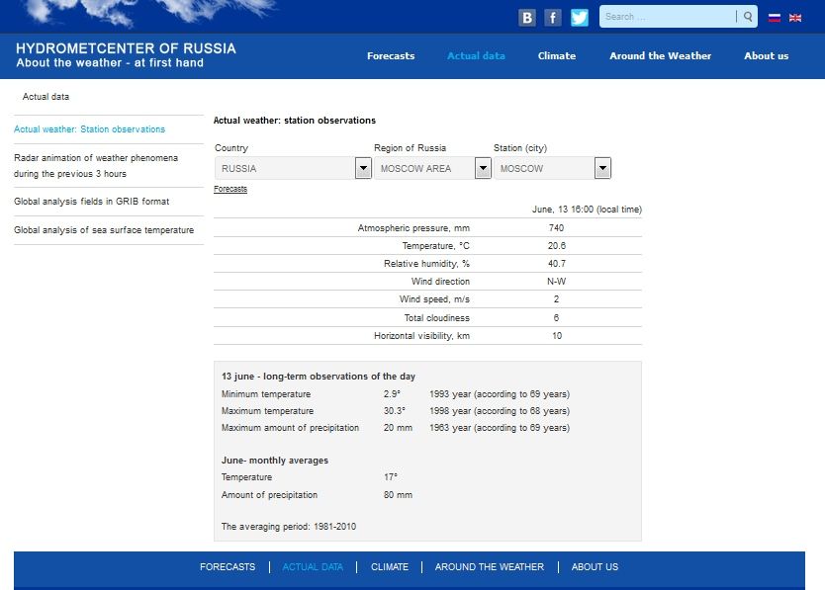The height and width of the screenshot is (590, 825).
Task: Click the CLIMATE footer link
Action: click(390, 567)
